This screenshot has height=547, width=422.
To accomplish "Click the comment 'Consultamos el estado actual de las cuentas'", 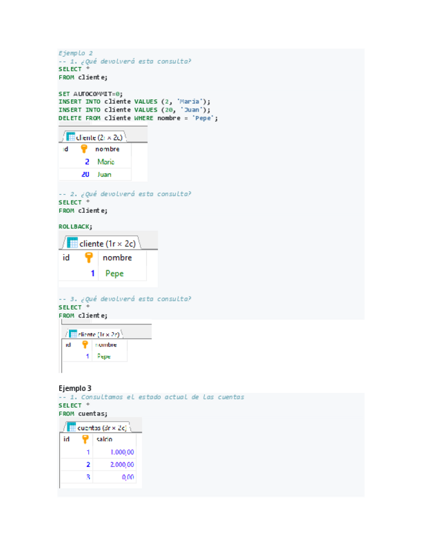I will click(163, 397).
